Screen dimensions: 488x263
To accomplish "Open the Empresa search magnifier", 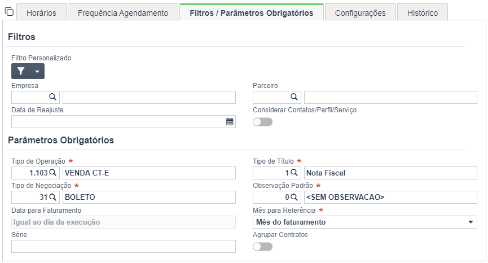I will point(52,97).
